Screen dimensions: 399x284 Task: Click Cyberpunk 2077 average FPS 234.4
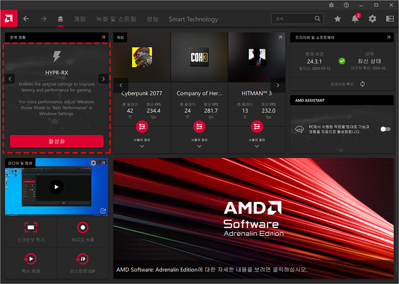point(153,111)
